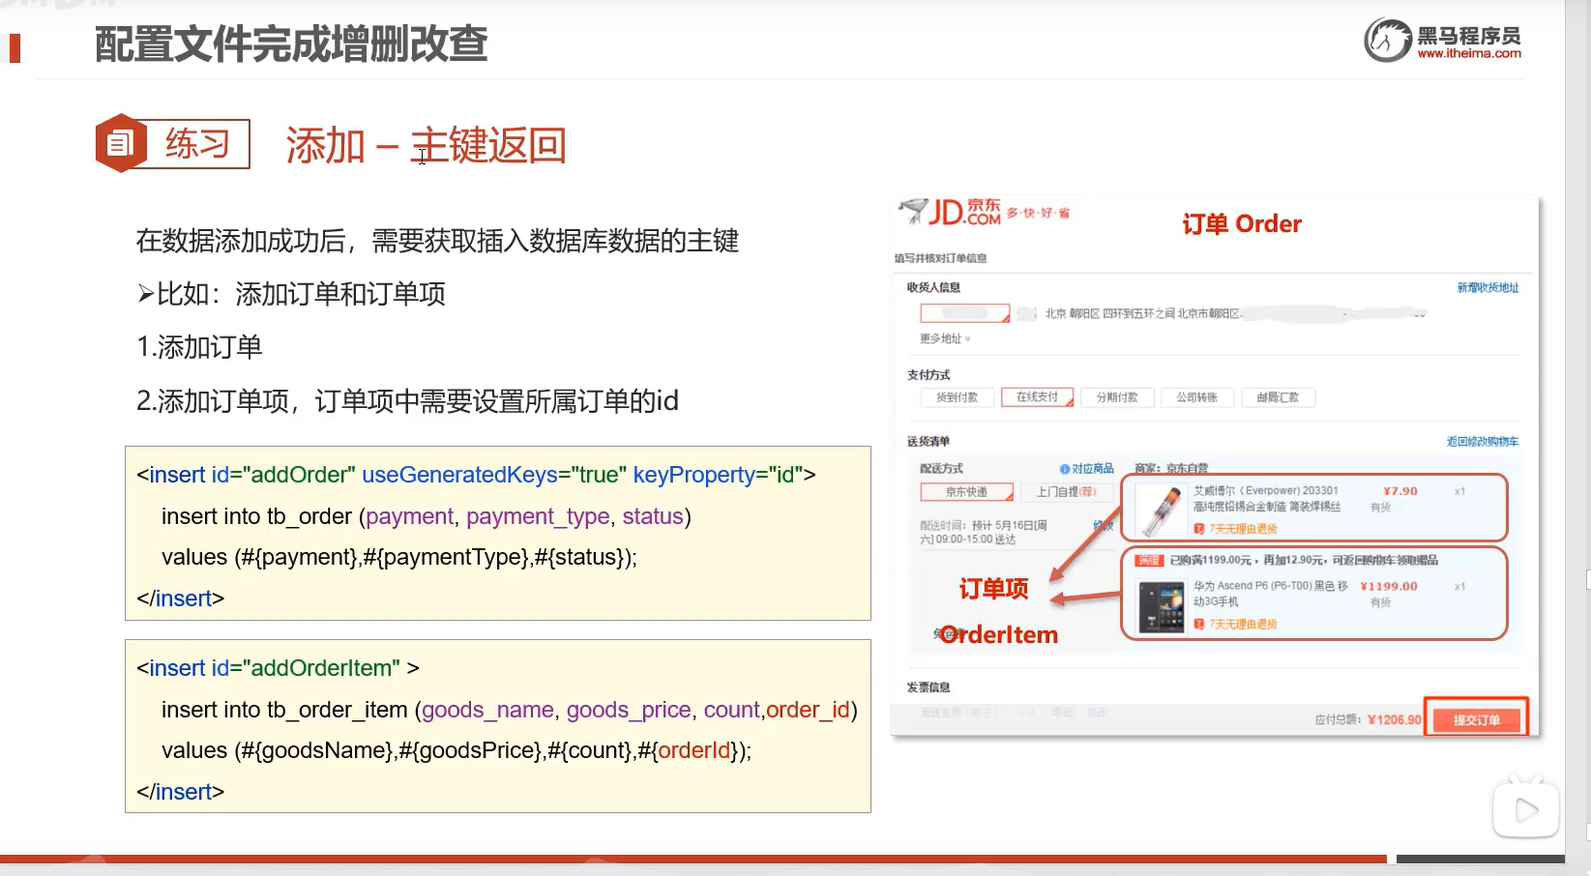Screen dimensions: 1591x876
Task: Click the 填写并核对订单信息 heading
Action: (x=940, y=258)
